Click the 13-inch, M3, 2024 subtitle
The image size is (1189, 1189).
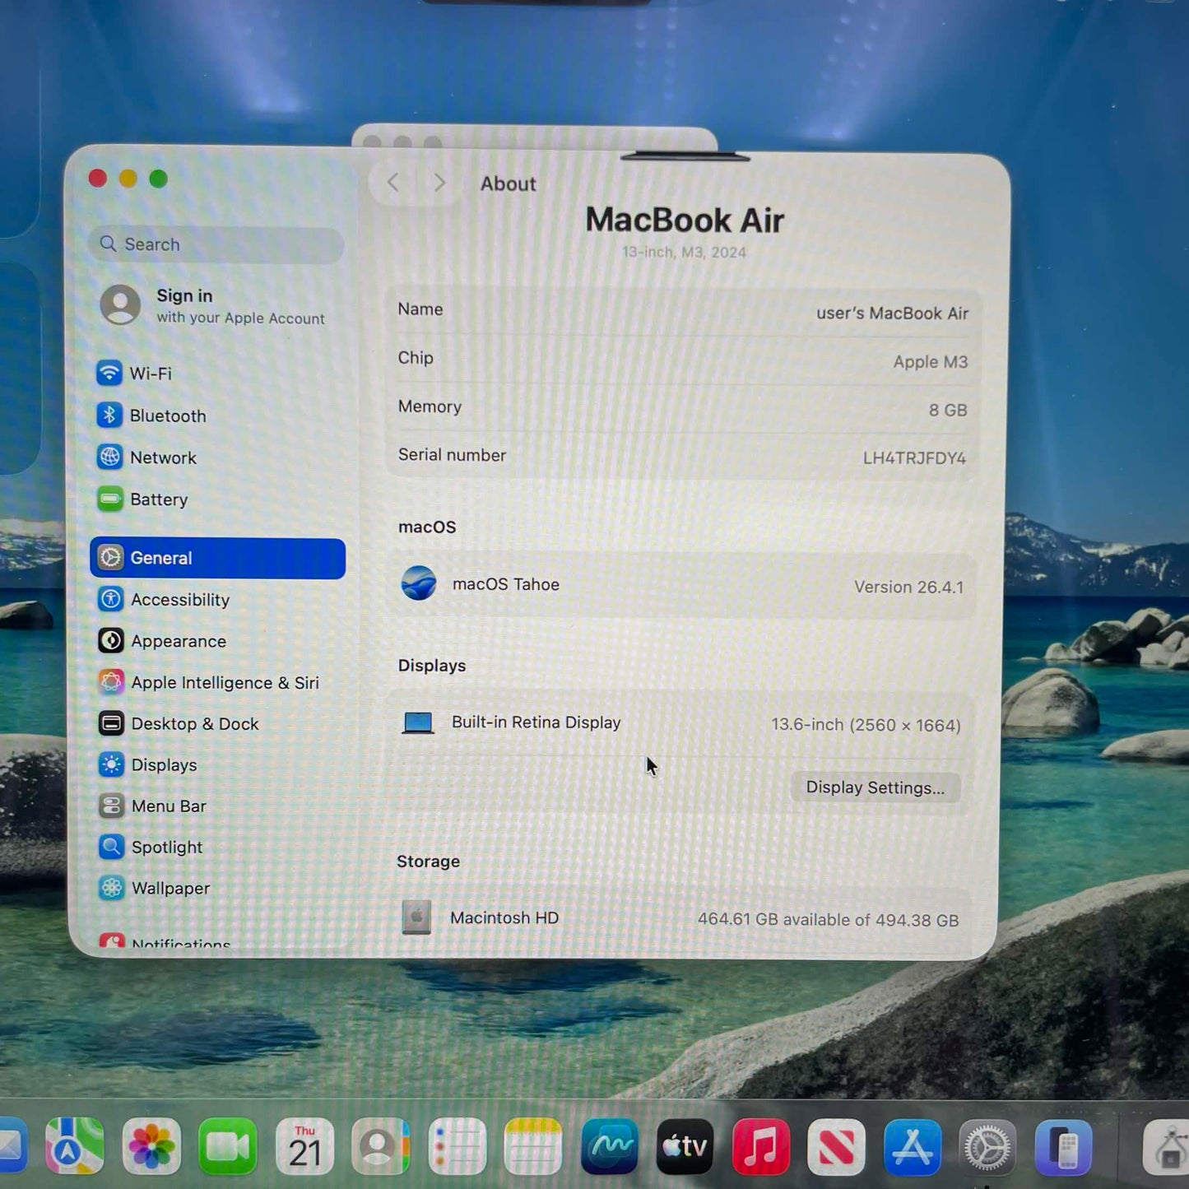click(x=684, y=252)
